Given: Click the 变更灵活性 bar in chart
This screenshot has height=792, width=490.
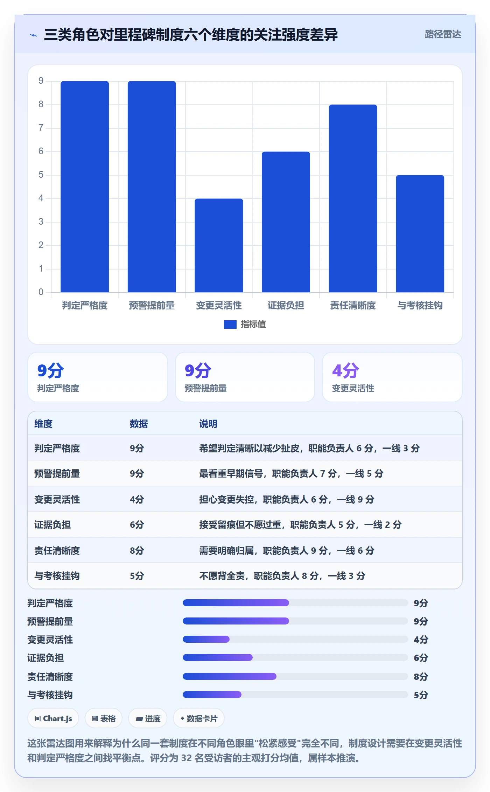Looking at the screenshot, I should (219, 245).
